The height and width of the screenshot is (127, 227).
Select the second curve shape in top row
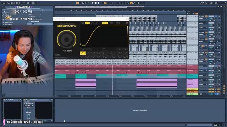coord(89,53)
